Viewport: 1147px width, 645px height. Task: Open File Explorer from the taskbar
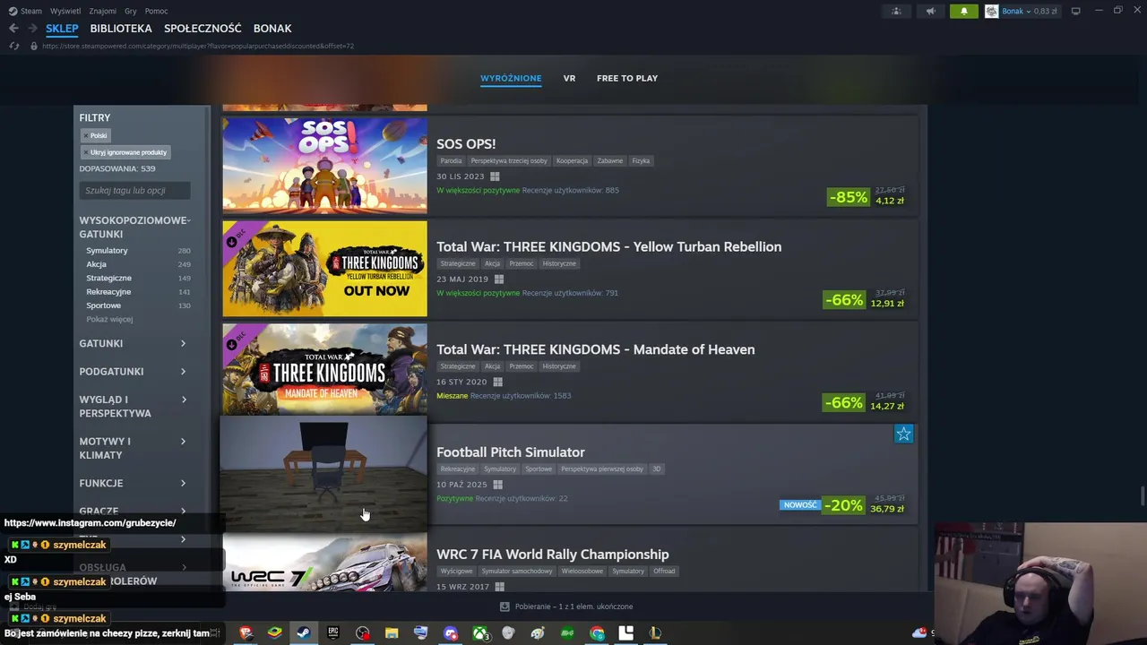click(x=392, y=632)
